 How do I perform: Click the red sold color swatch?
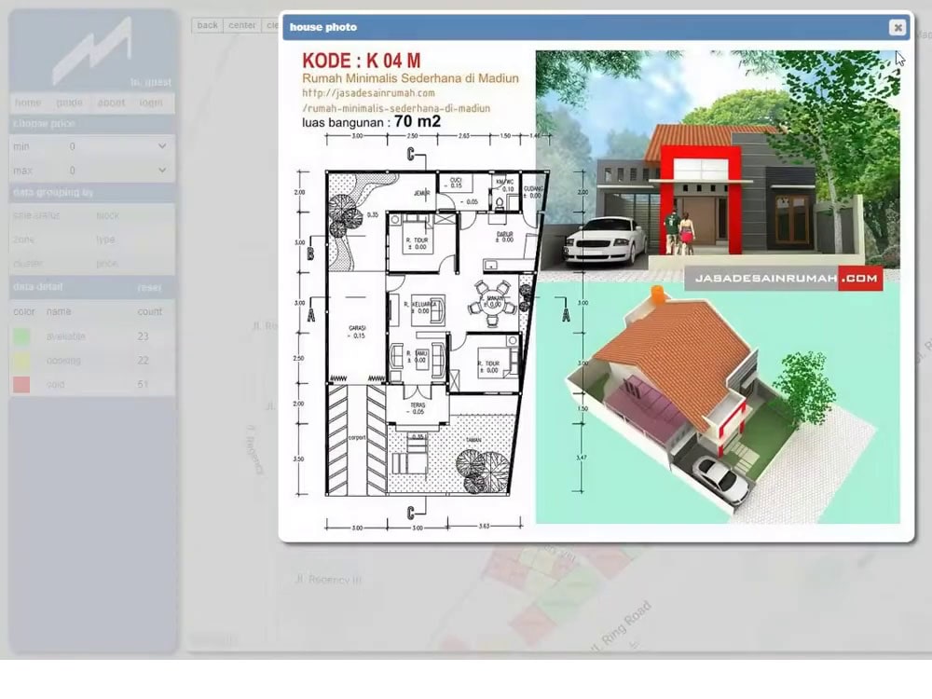point(21,385)
